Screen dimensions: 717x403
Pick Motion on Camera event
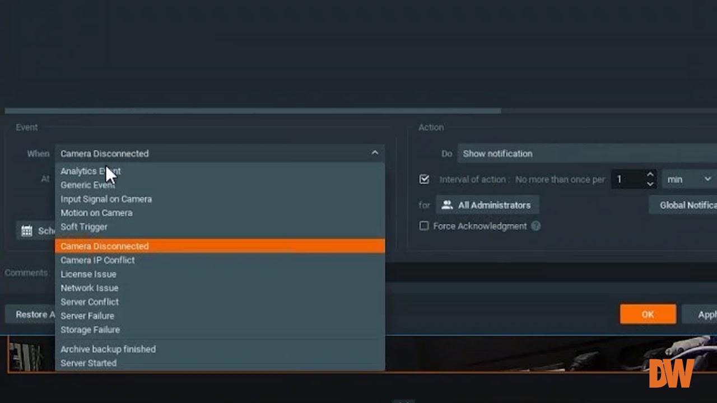tap(220, 213)
